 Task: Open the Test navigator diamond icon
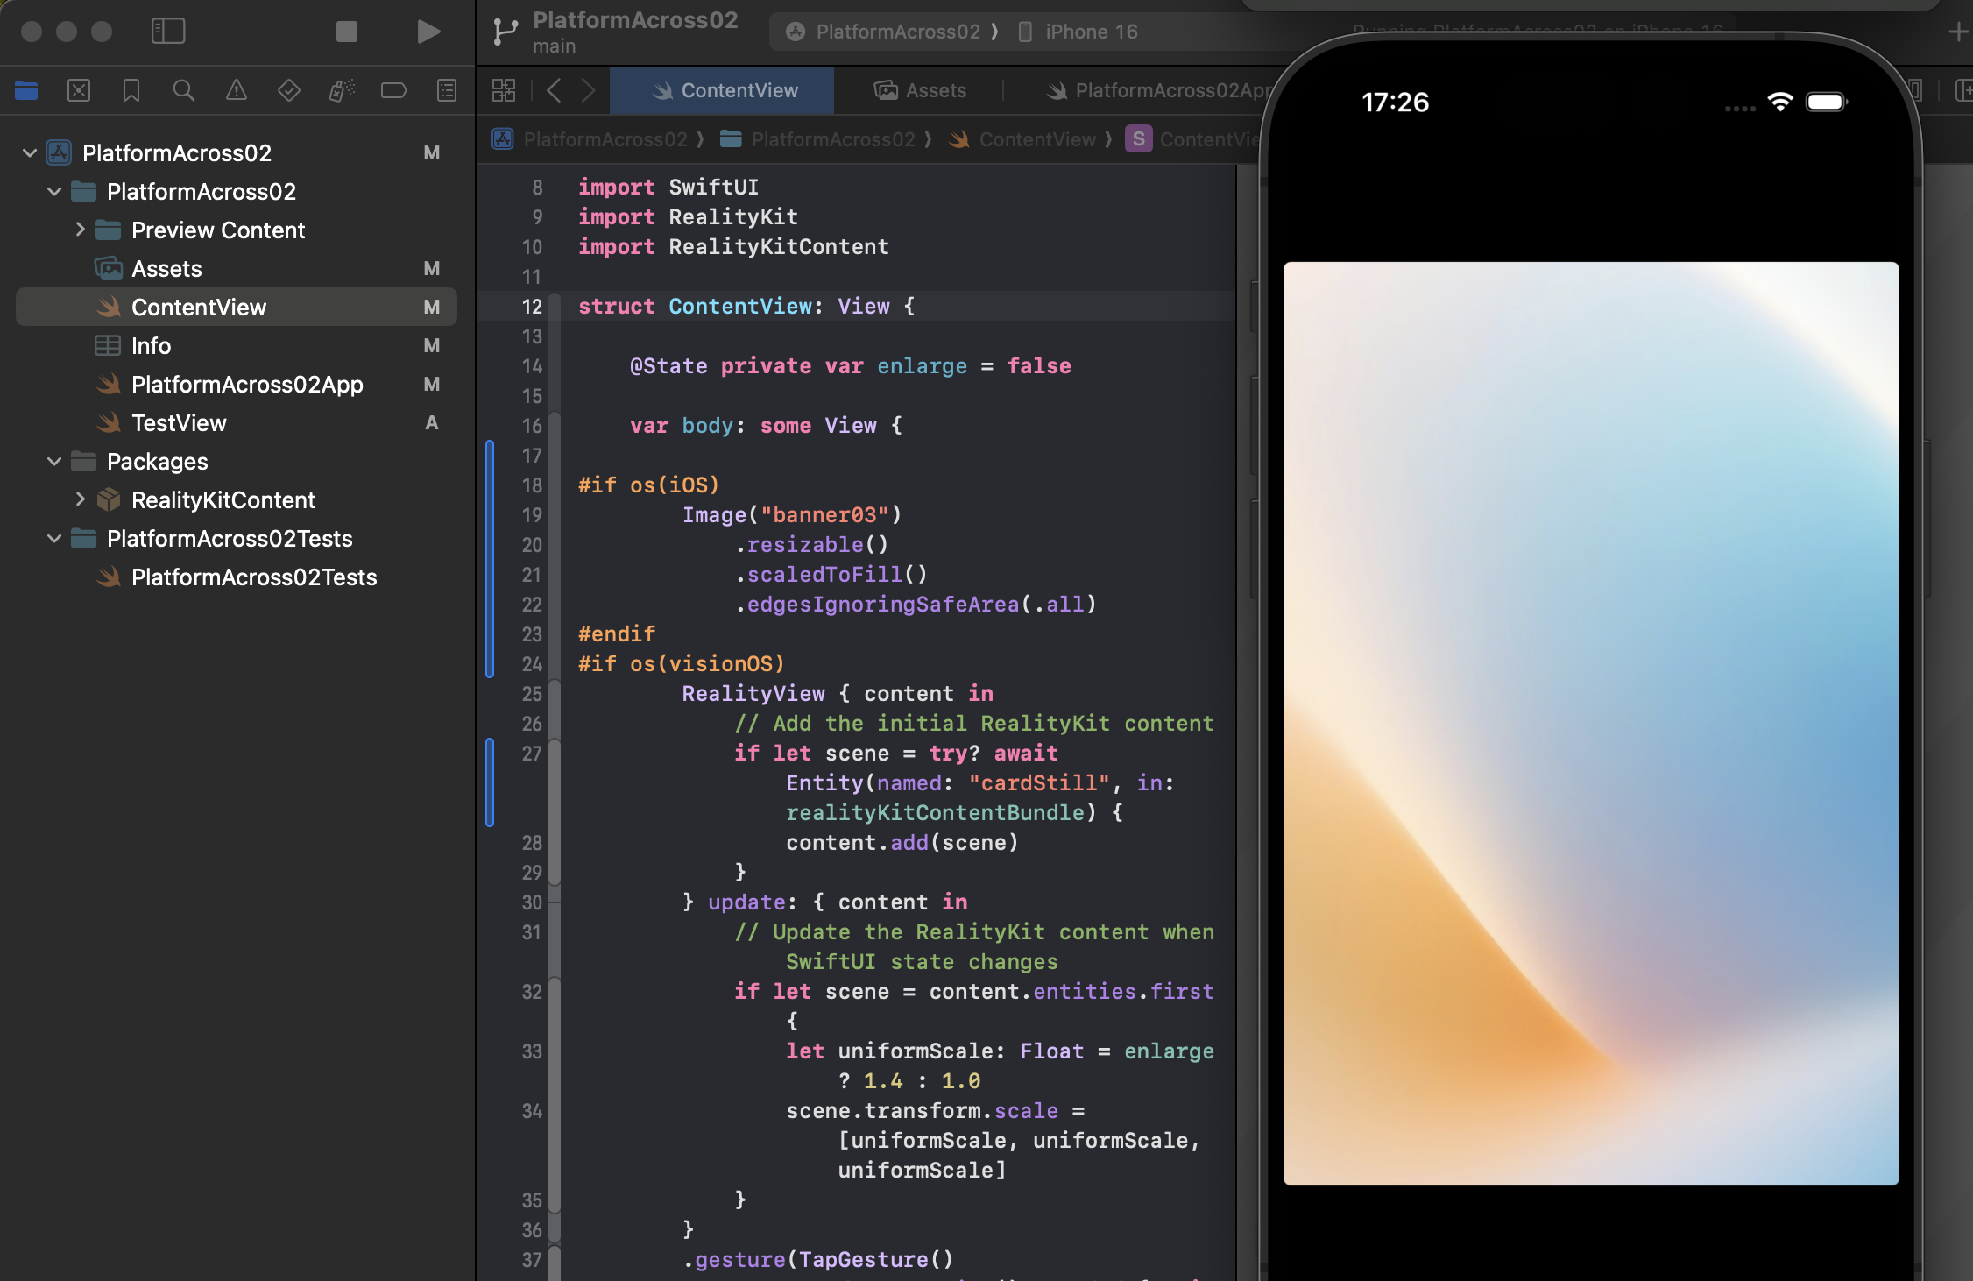pyautogui.click(x=288, y=90)
